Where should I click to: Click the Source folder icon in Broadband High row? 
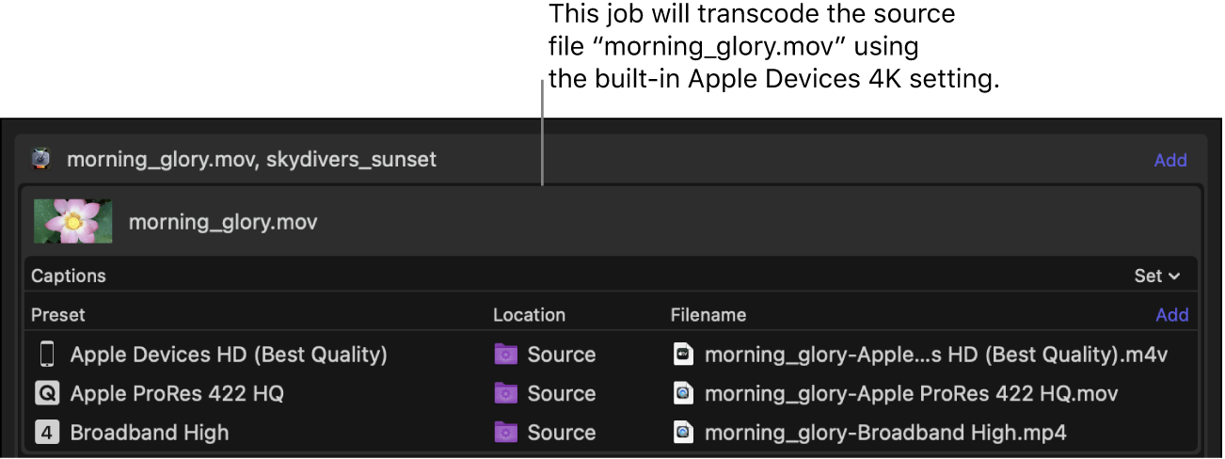pos(506,433)
